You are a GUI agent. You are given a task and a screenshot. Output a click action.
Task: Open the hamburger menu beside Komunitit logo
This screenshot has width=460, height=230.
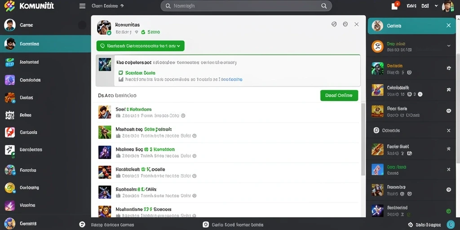tap(83, 6)
